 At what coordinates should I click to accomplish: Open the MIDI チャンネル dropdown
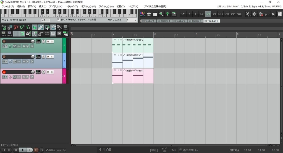pyautogui.click(x=132, y=20)
